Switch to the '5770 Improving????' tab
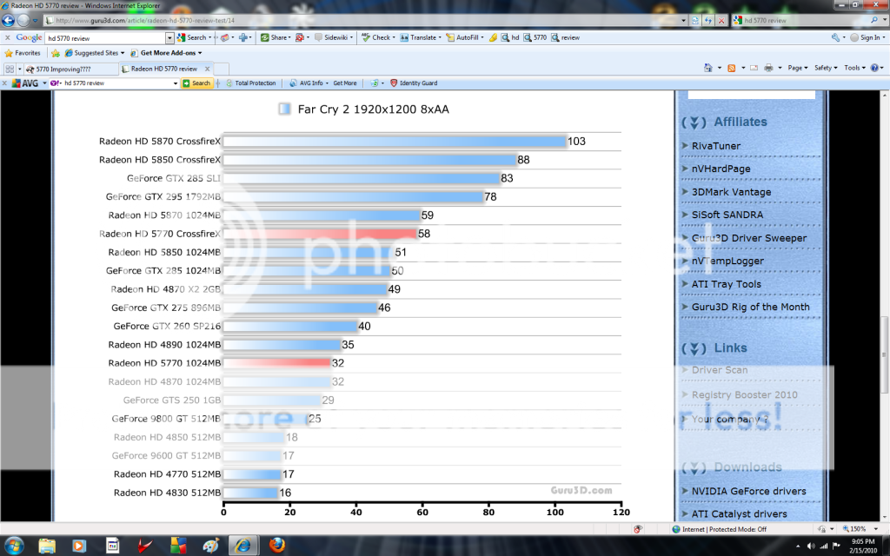890x556 pixels. click(x=70, y=69)
